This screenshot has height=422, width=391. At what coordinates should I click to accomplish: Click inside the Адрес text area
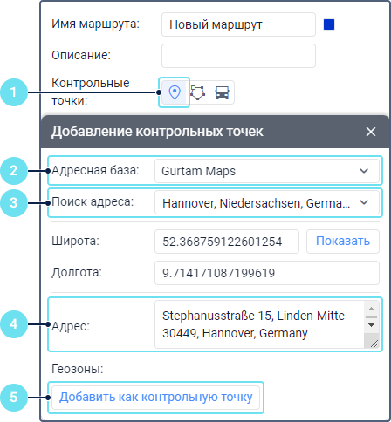259,324
